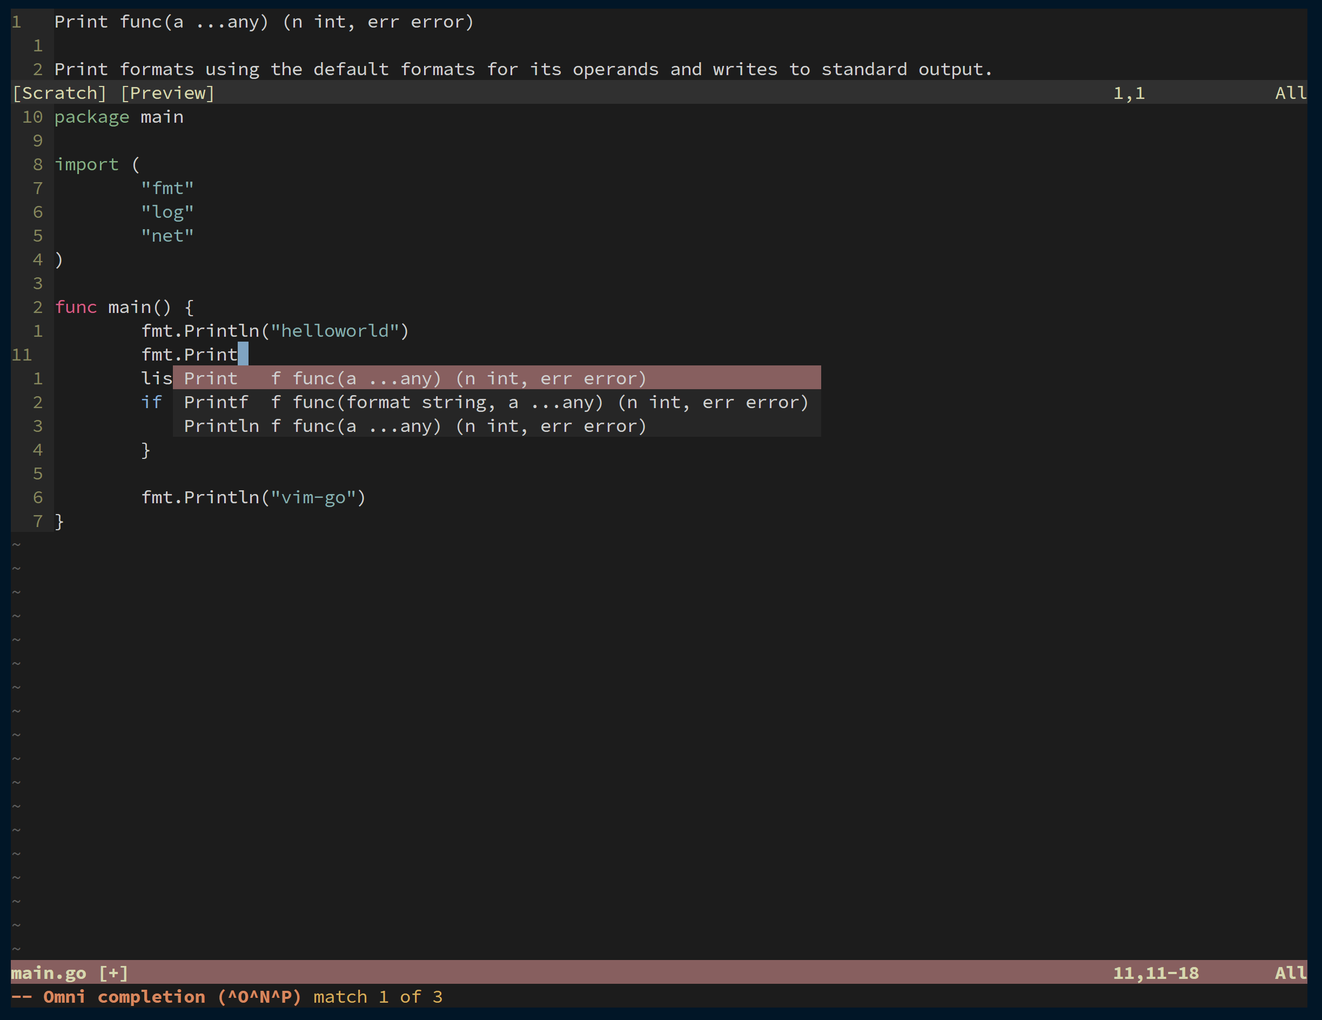Click the Print signature in the preview window

click(x=264, y=22)
